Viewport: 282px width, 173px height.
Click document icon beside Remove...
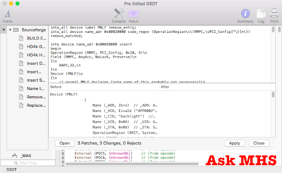point(21,97)
